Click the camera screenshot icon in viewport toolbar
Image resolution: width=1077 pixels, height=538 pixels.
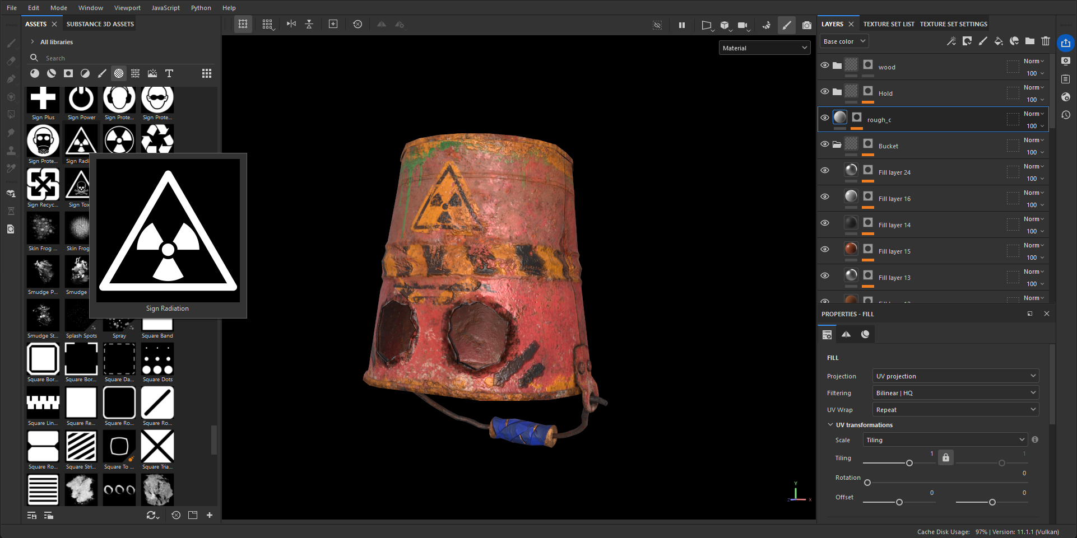click(806, 25)
